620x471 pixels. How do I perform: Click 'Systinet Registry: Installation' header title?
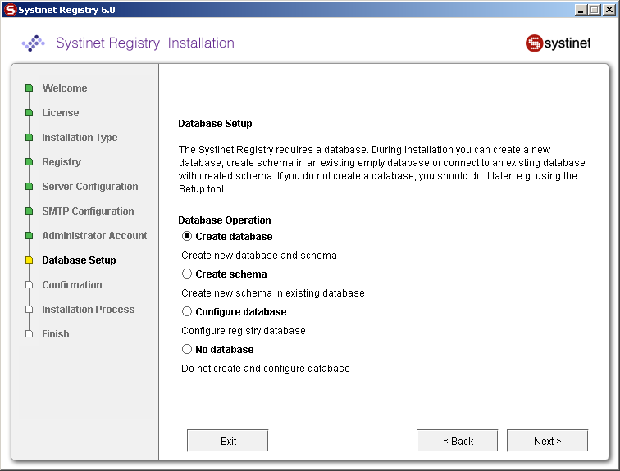tap(145, 43)
